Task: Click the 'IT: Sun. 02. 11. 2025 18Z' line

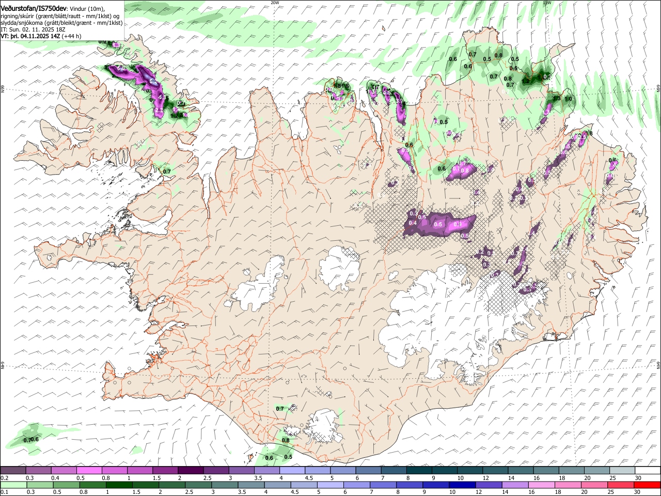Action: [33, 30]
